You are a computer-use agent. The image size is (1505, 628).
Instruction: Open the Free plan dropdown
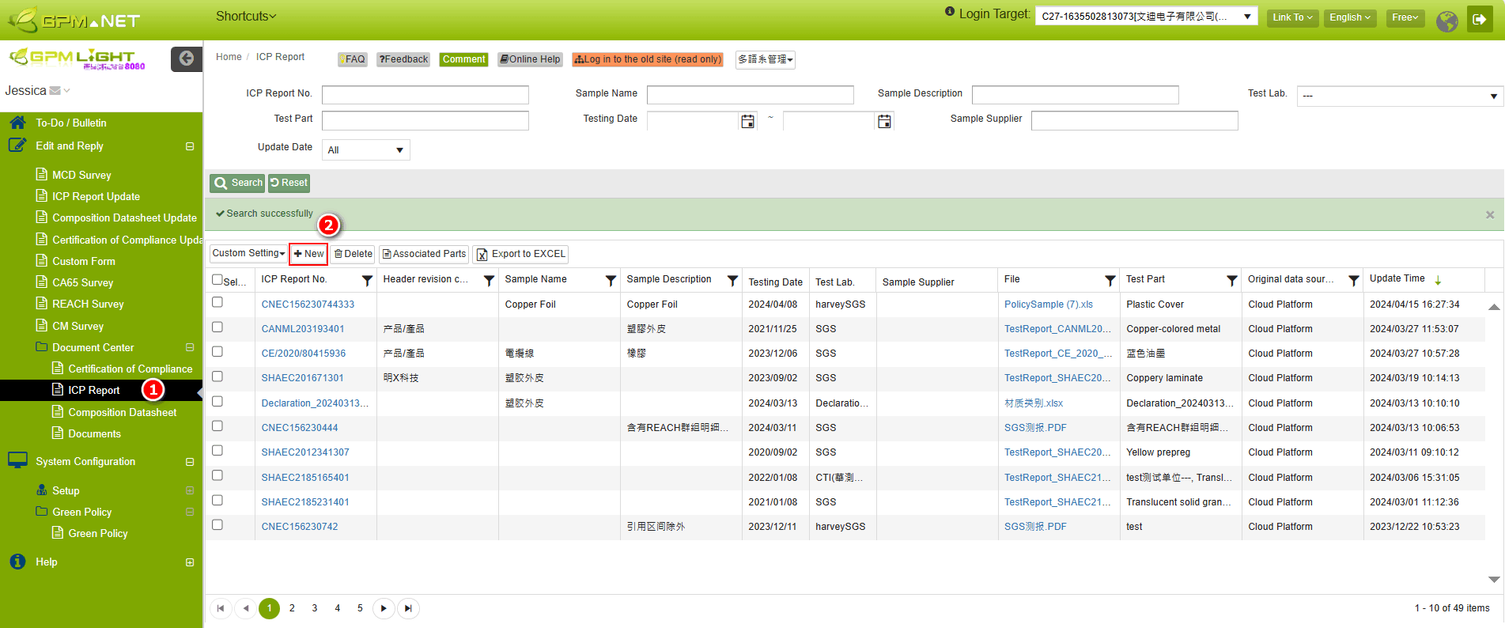point(1405,17)
